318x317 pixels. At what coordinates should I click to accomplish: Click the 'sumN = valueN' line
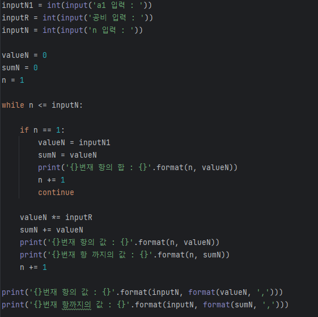point(67,155)
